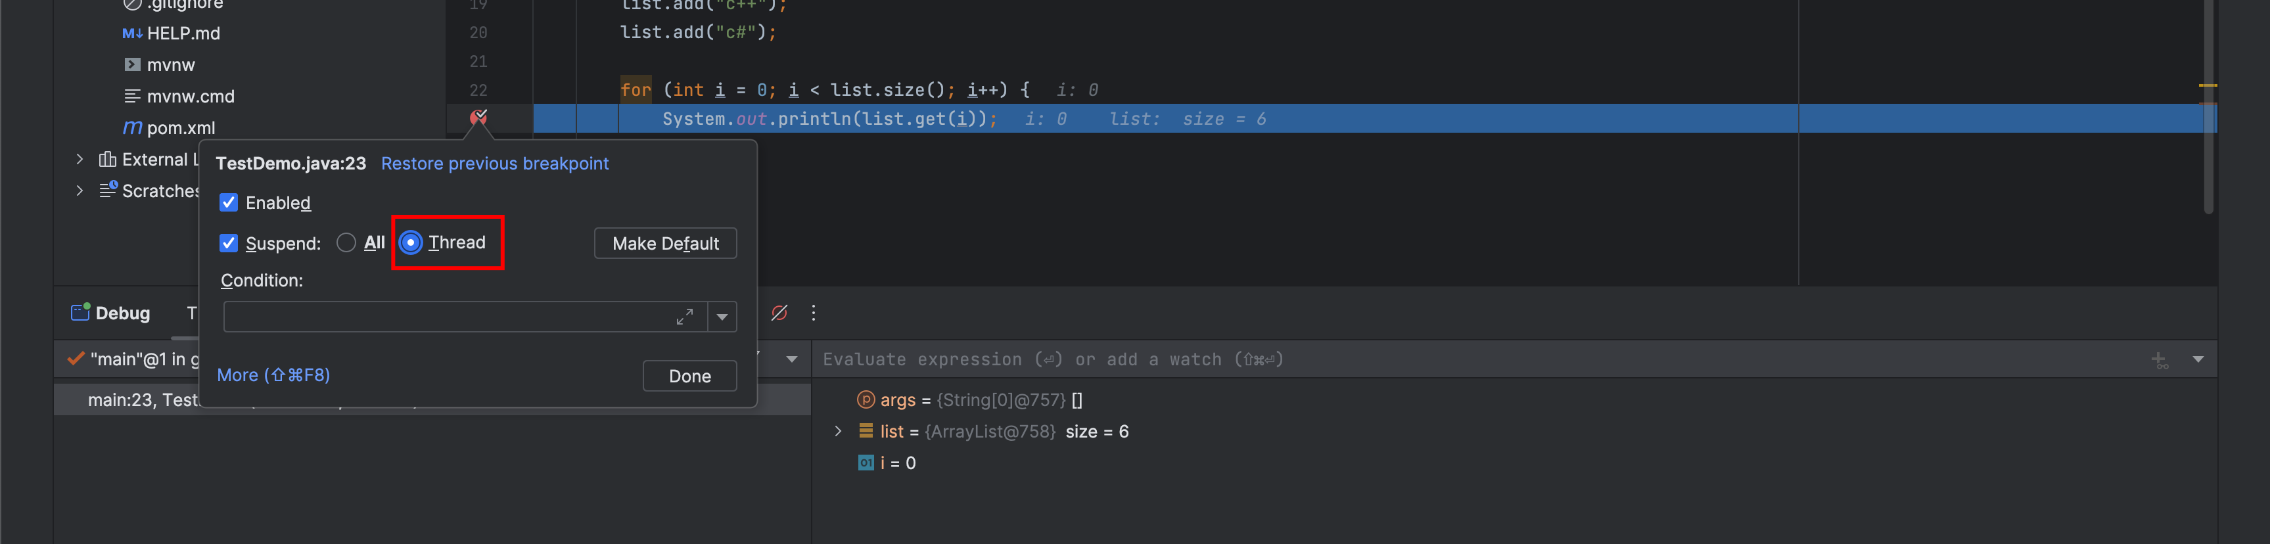Click the breakpoint marker on line 23
The width and height of the screenshot is (2270, 544).
pyautogui.click(x=478, y=117)
